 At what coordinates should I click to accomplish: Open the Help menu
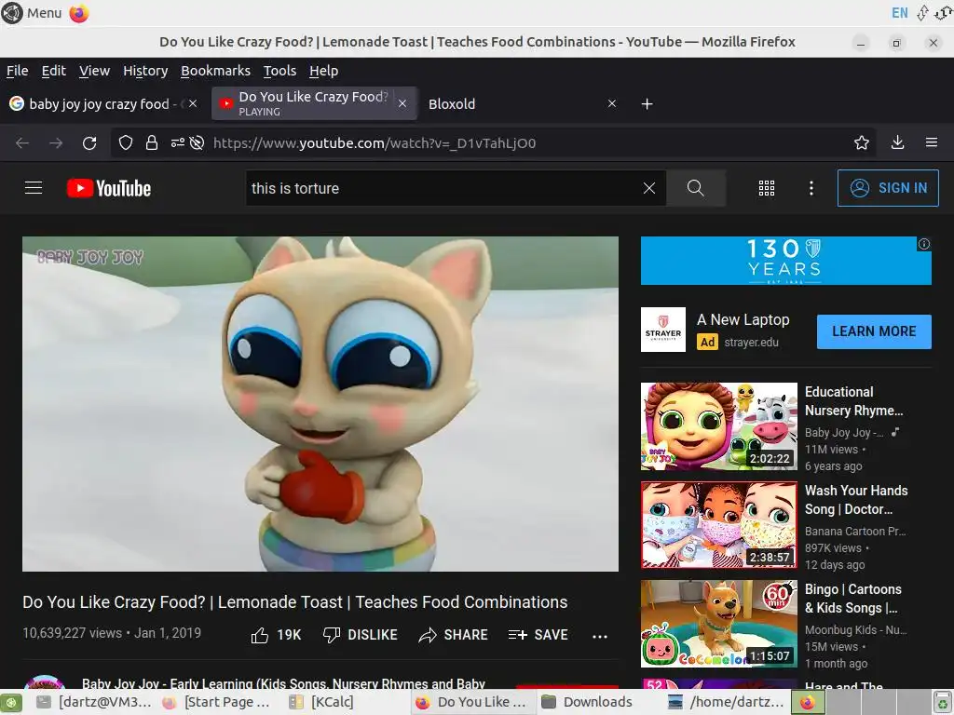[323, 71]
